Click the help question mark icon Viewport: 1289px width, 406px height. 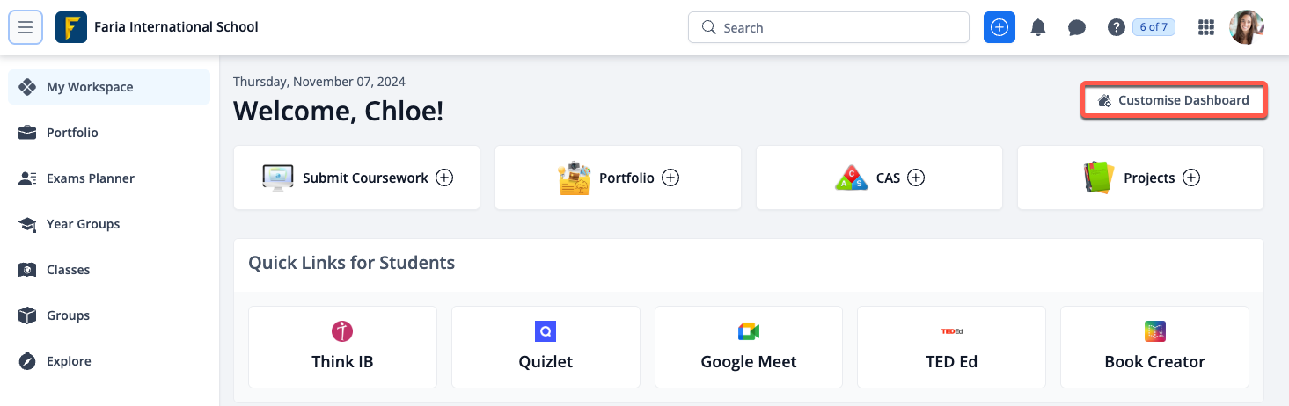point(1117,27)
